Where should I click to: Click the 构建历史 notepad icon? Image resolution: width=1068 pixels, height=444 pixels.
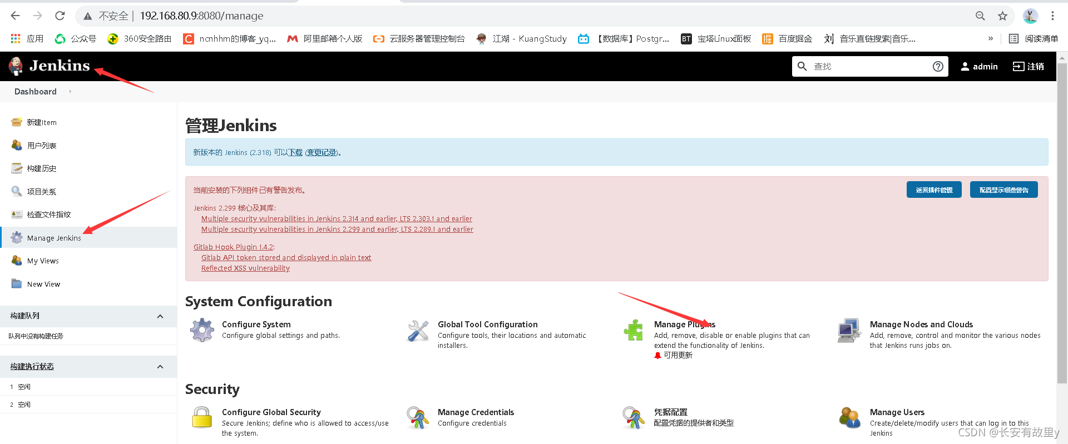17,168
